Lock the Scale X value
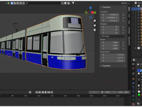Image resolution: width=142 pixels, height=107 pixels. [x=123, y=43]
